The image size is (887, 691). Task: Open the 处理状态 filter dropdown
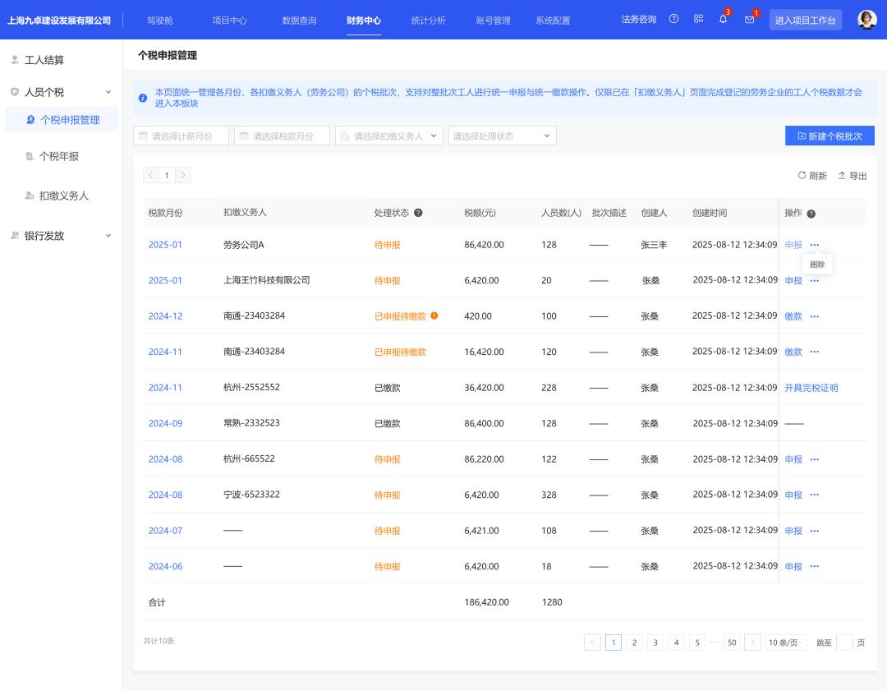pyautogui.click(x=502, y=136)
